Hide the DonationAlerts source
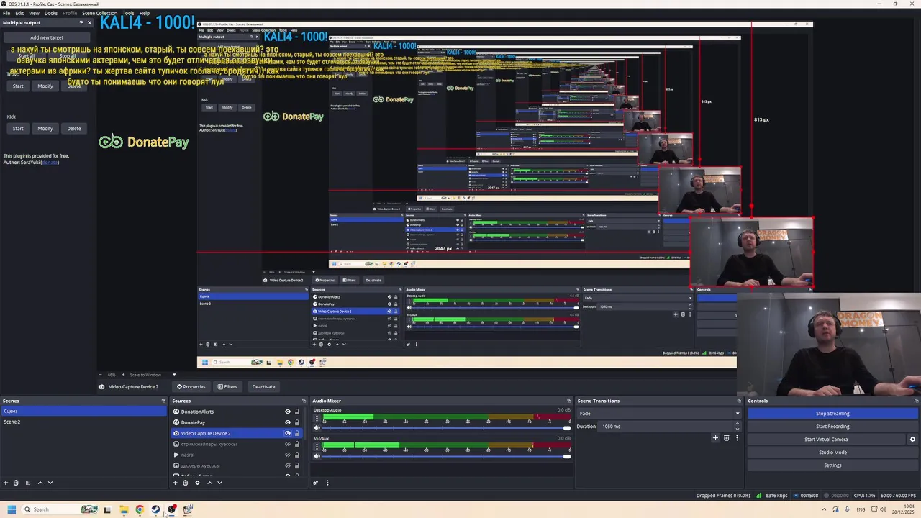 288,412
